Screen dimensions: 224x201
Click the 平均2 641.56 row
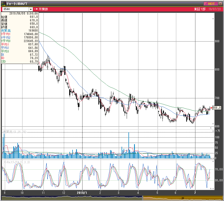tap(20, 48)
